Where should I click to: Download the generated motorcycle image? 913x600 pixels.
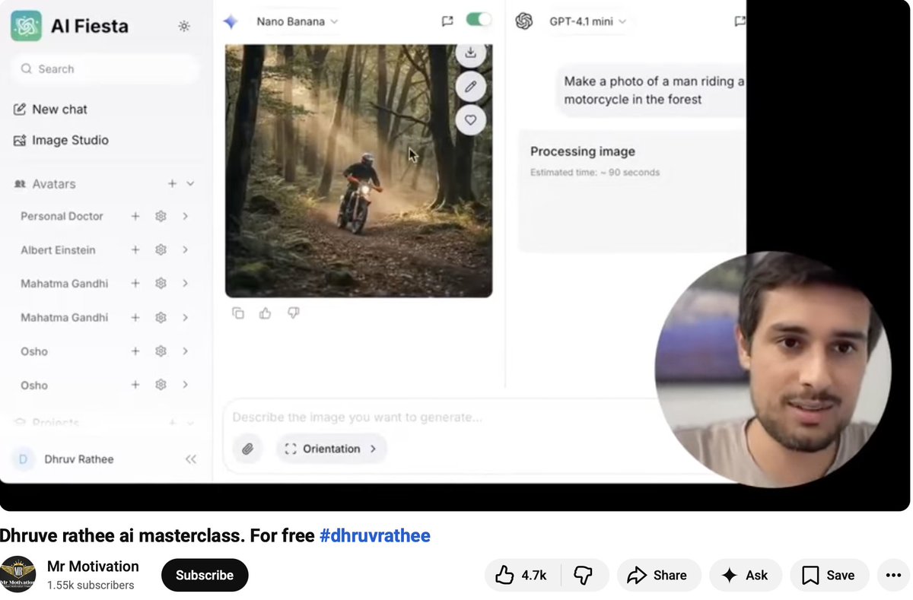click(471, 52)
